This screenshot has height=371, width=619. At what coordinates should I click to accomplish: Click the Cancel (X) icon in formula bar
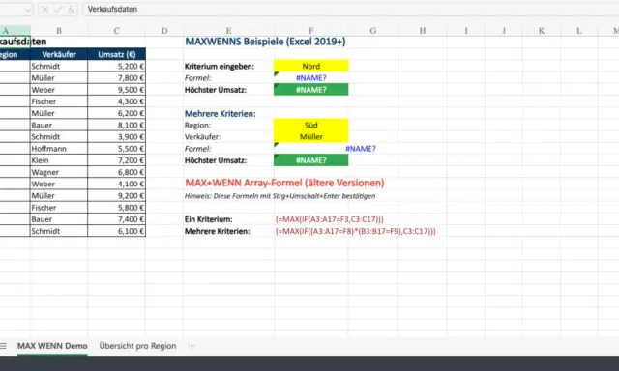(45, 10)
